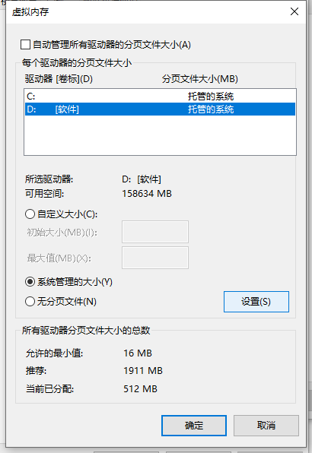Screen dimensions: 312x453
Task: Click the 虚拟内存 title bar text
Action: (30, 12)
